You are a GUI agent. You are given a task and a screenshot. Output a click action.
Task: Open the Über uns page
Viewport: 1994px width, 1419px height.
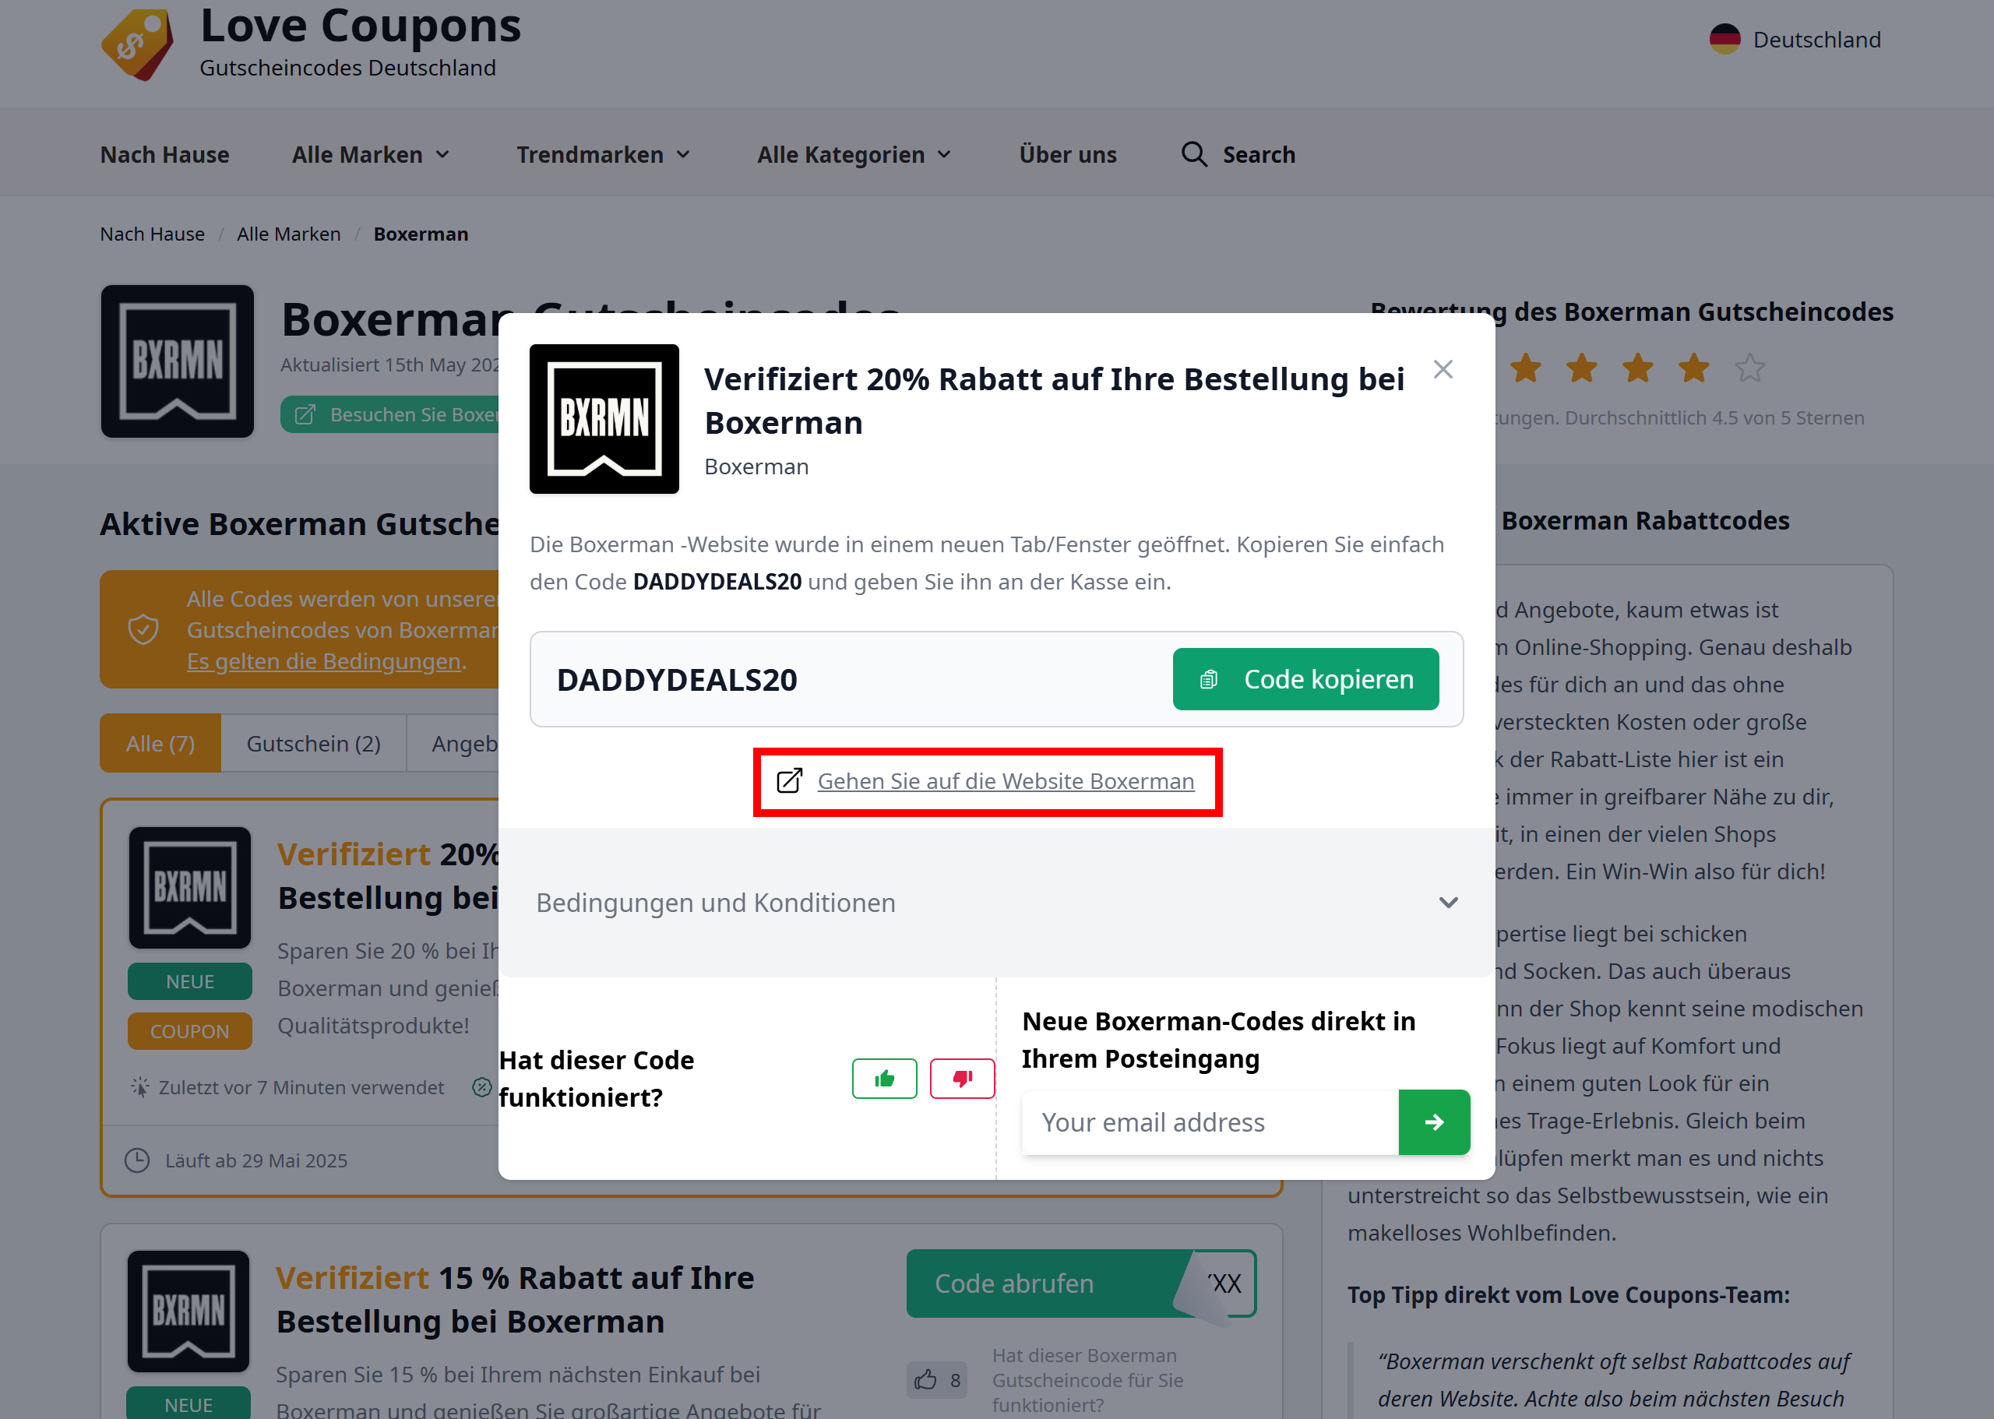pyautogui.click(x=1067, y=155)
